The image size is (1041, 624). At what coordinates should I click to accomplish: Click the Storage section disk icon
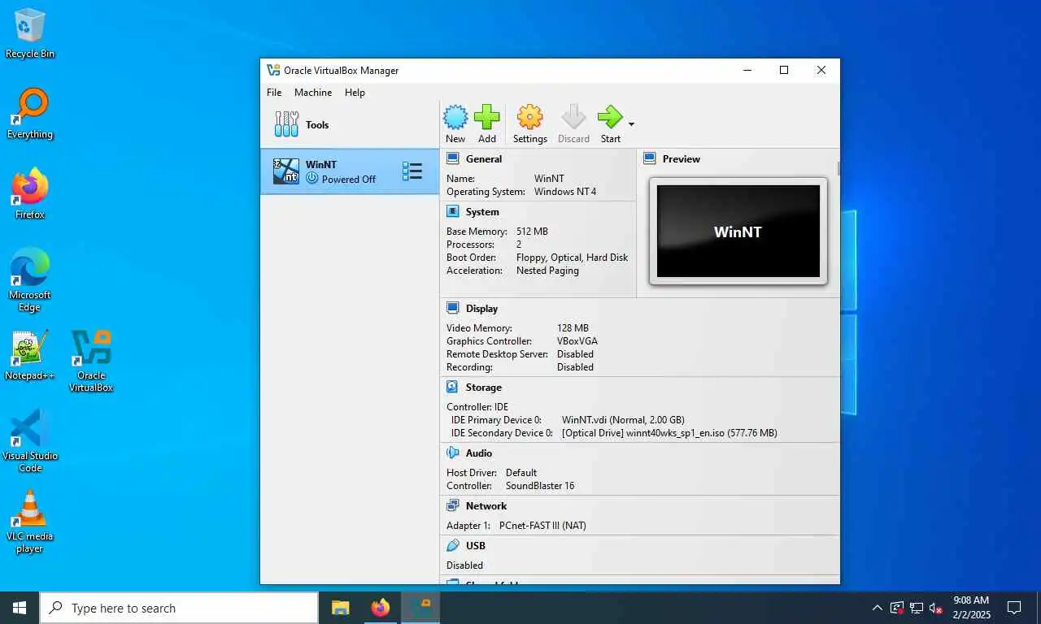point(453,387)
